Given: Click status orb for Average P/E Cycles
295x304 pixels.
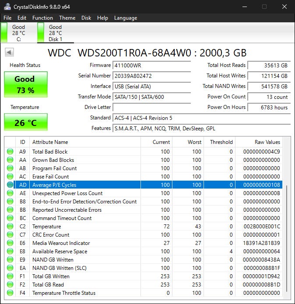Looking at the screenshot, I should coord(10,185).
